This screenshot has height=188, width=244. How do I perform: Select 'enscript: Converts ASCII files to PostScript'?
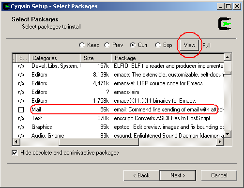162,118
